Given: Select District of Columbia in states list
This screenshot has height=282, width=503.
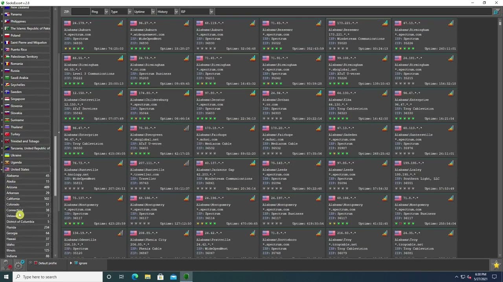Looking at the screenshot, I should 28,222.
